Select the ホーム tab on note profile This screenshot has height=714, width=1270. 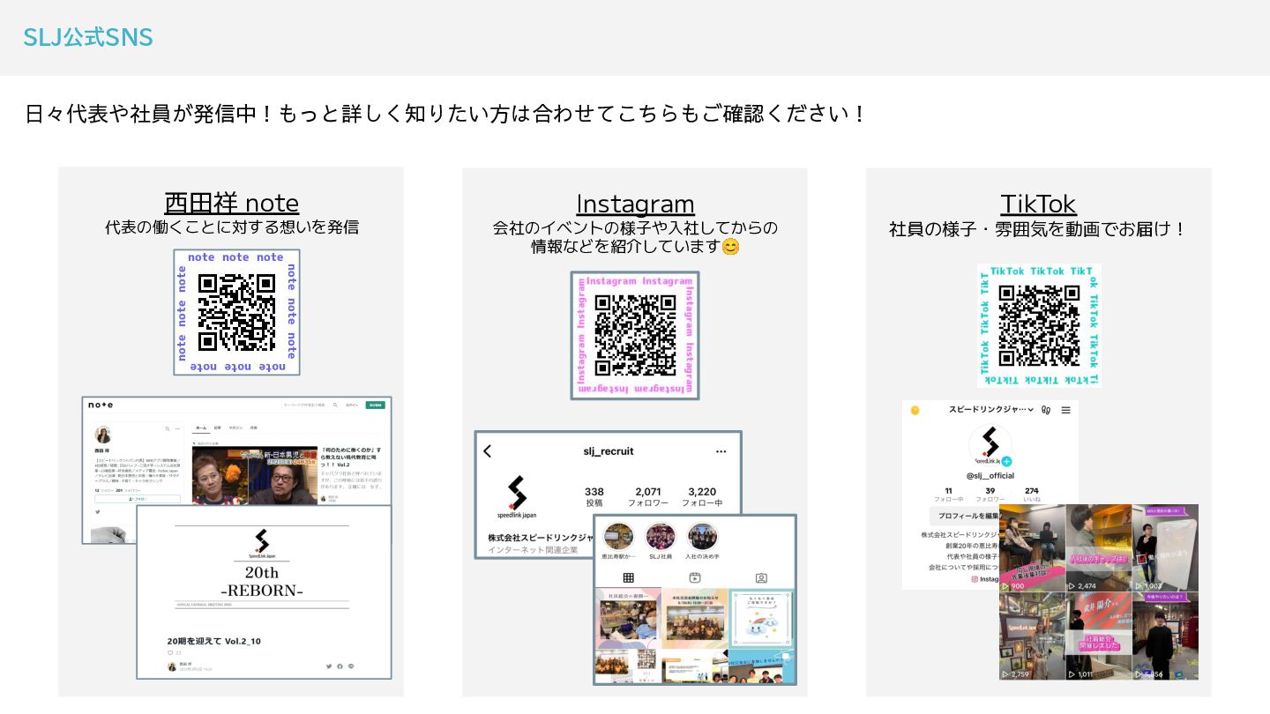201,428
